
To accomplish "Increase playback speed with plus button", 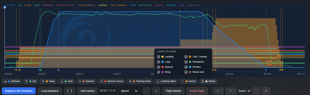I will pyautogui.click(x=156, y=91).
